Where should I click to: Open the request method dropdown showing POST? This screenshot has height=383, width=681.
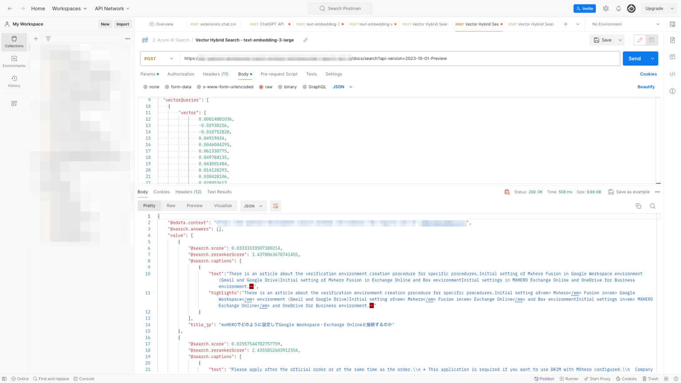[x=159, y=58]
